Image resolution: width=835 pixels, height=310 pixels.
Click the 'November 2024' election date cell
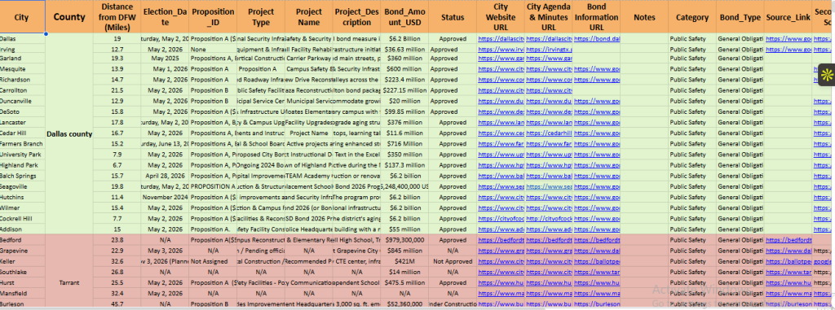click(165, 197)
